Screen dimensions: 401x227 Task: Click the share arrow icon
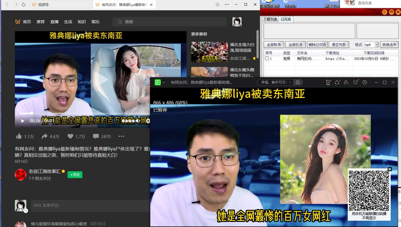pos(44,136)
